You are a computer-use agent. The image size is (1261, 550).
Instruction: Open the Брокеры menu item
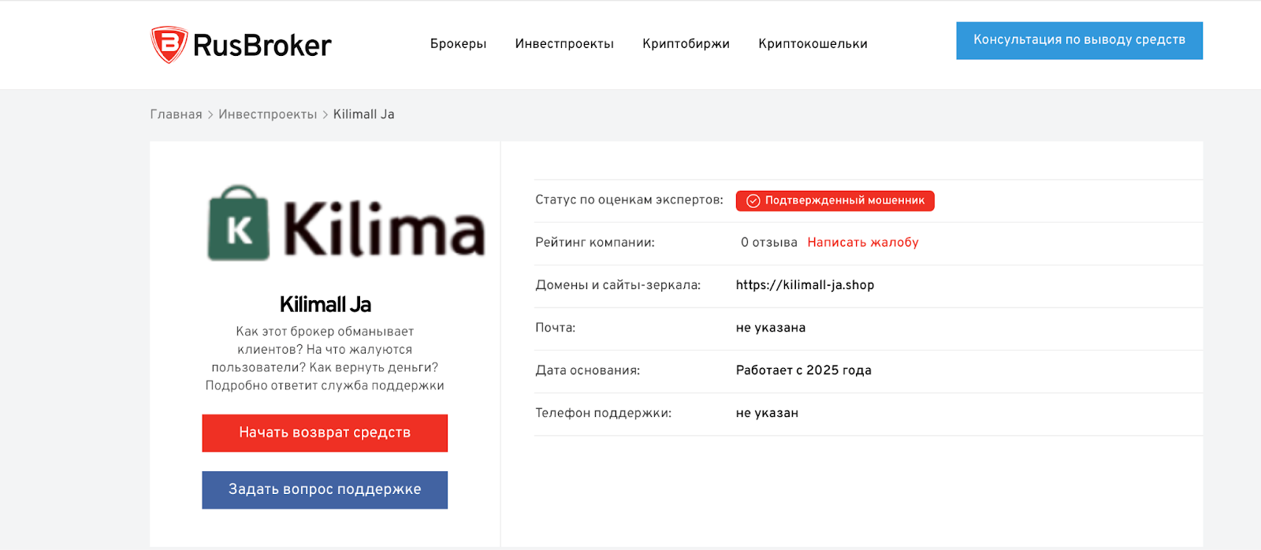coord(458,44)
